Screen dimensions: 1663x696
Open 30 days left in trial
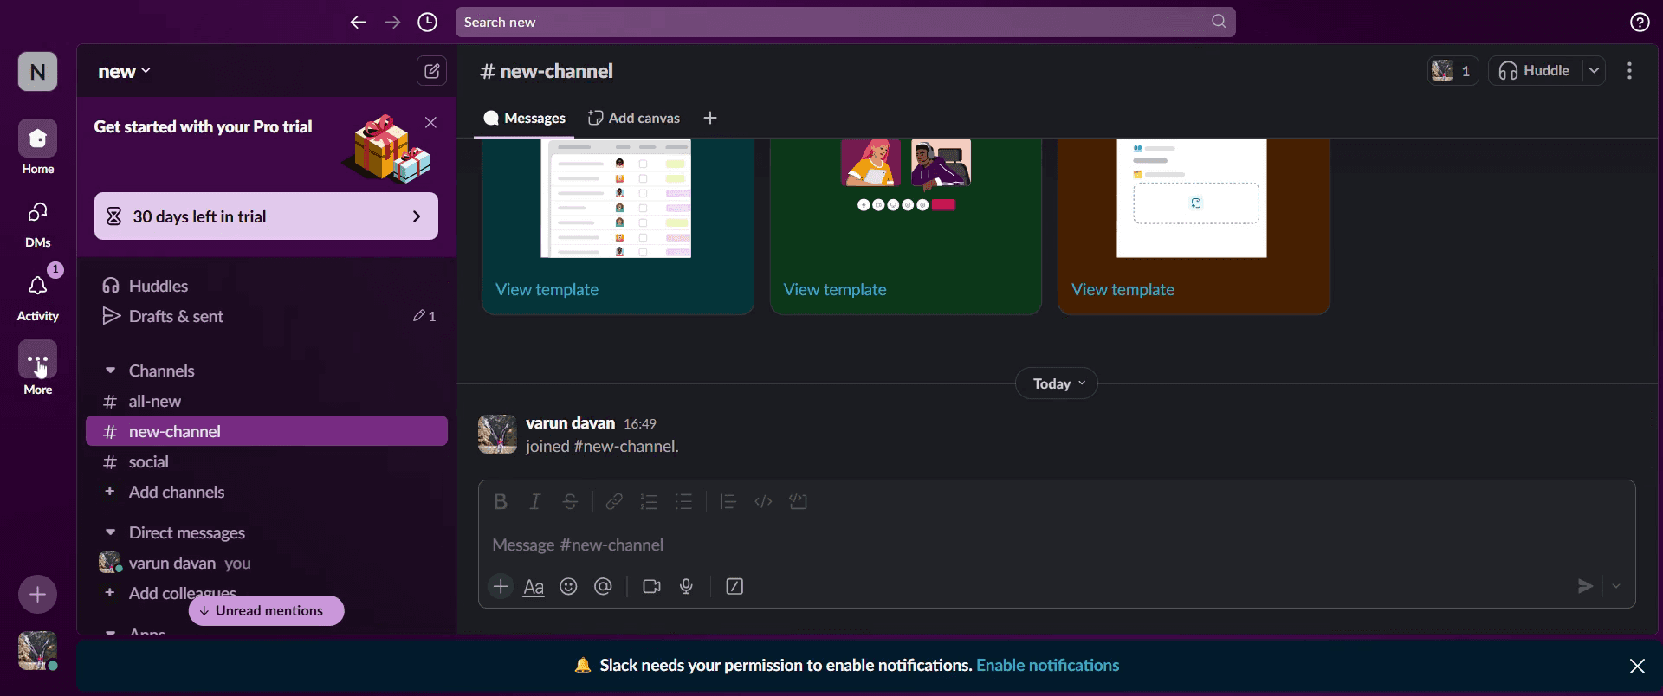pyautogui.click(x=266, y=216)
